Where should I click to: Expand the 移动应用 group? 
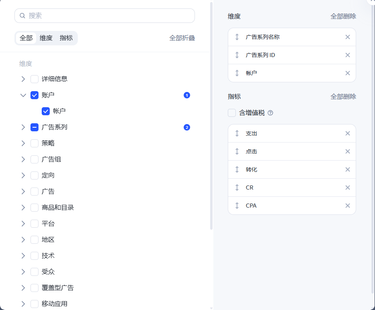(23, 304)
